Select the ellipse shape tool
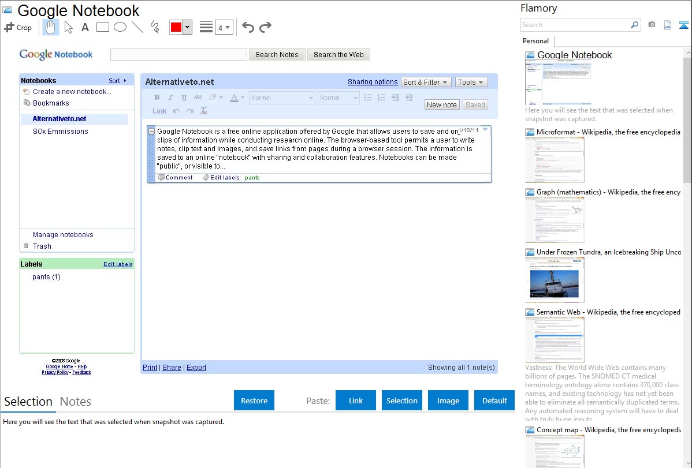692x468 pixels. point(120,27)
